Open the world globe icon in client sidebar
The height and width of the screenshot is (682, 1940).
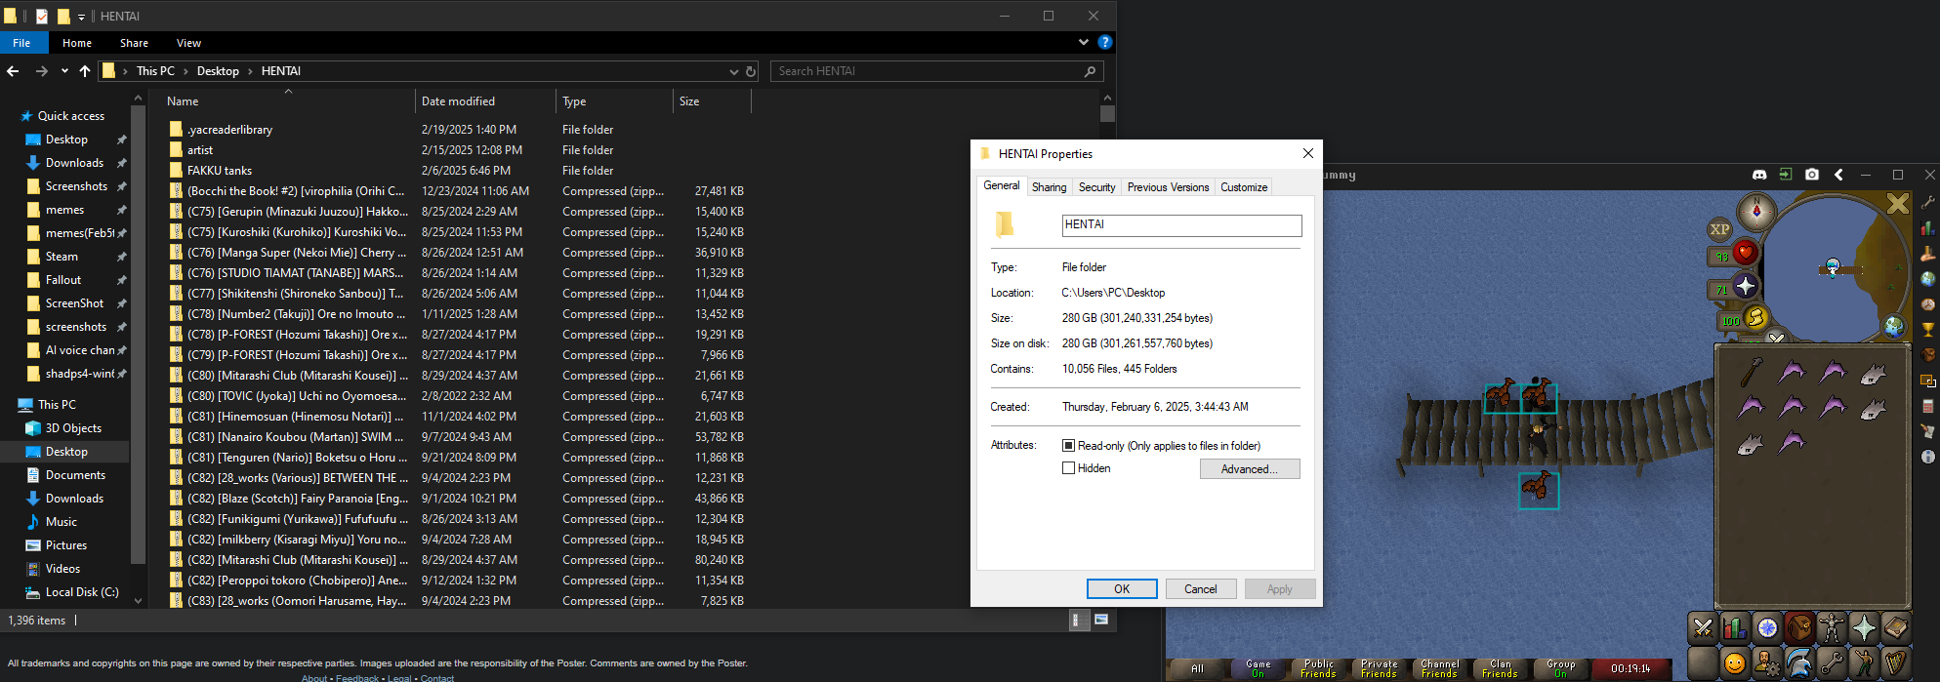tap(1928, 279)
